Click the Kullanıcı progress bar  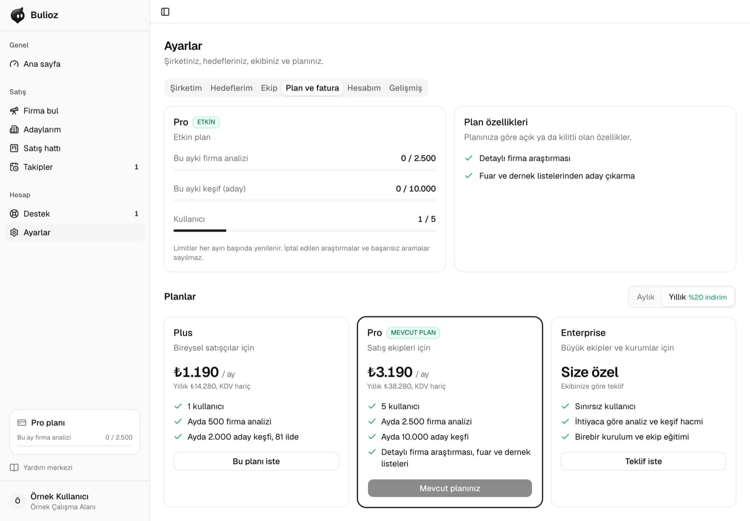click(x=304, y=231)
